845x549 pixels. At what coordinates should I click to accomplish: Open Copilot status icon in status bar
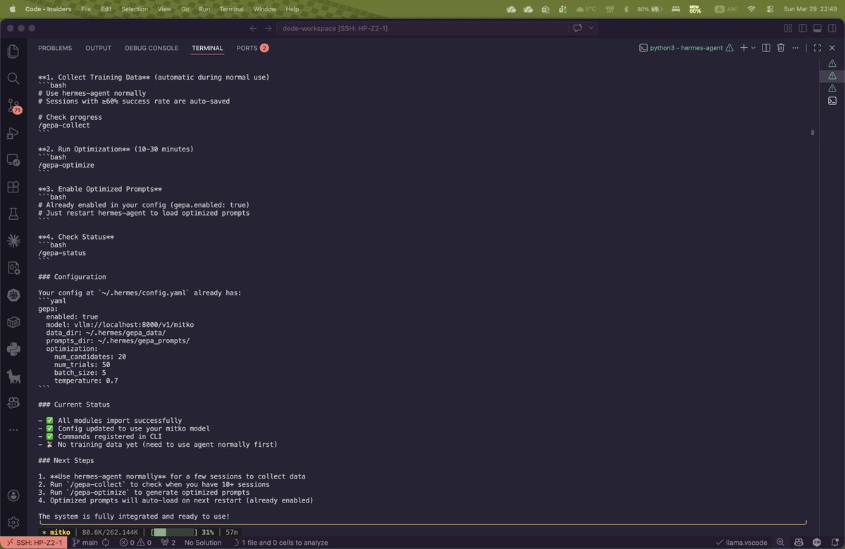point(798,543)
